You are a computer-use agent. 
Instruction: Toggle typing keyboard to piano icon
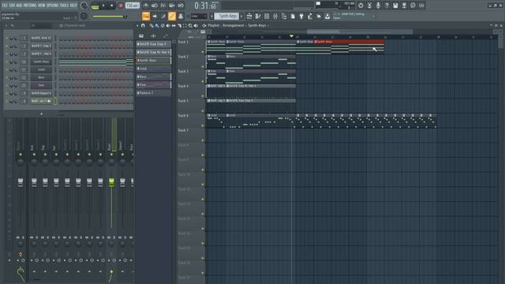(146, 16)
